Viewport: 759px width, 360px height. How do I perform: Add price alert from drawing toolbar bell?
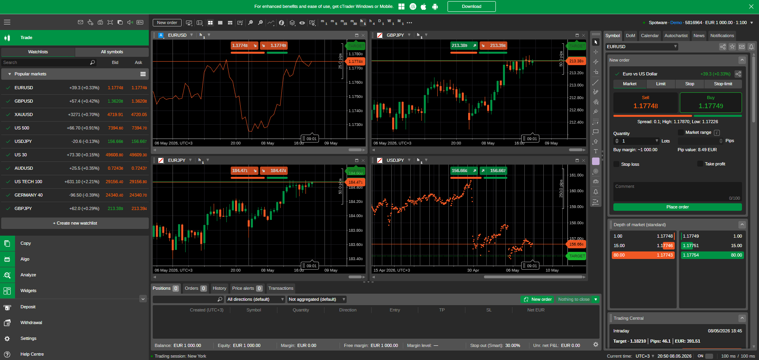click(596, 191)
